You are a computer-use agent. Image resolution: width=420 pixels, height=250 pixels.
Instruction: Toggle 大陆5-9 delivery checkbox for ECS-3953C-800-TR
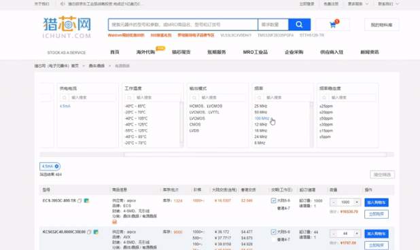click(x=273, y=200)
